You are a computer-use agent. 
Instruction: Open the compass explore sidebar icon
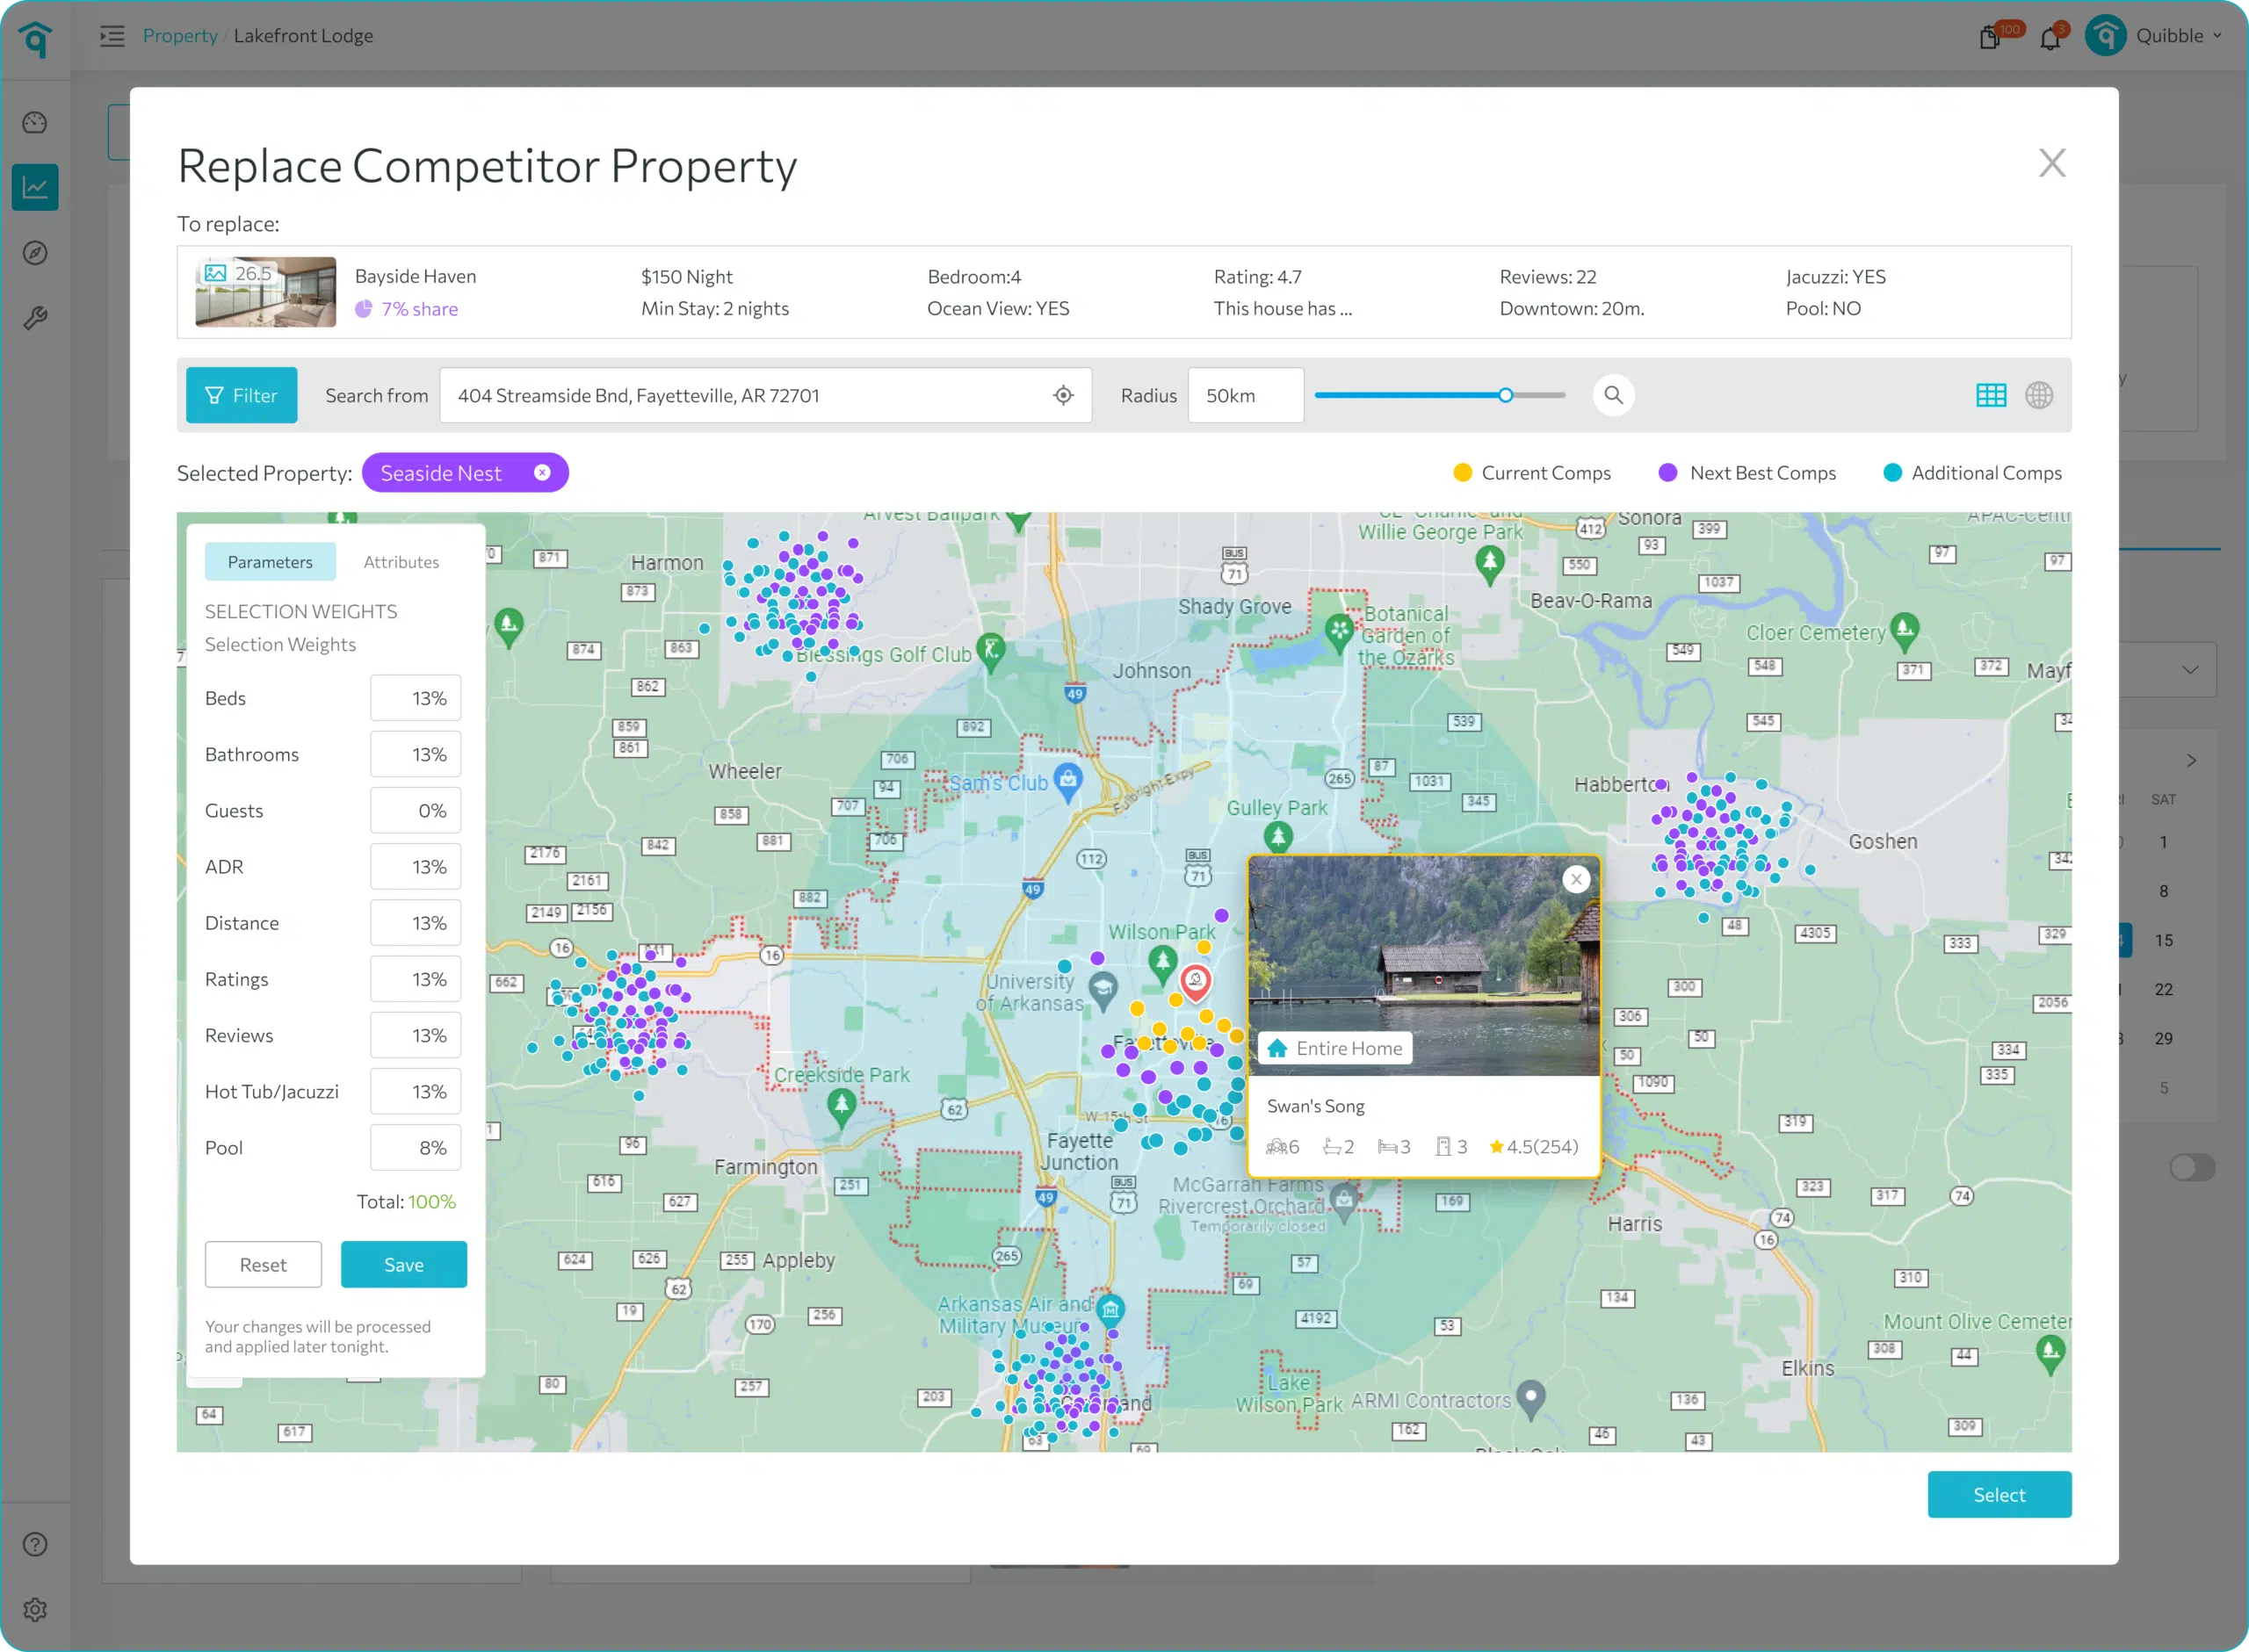tap(35, 253)
